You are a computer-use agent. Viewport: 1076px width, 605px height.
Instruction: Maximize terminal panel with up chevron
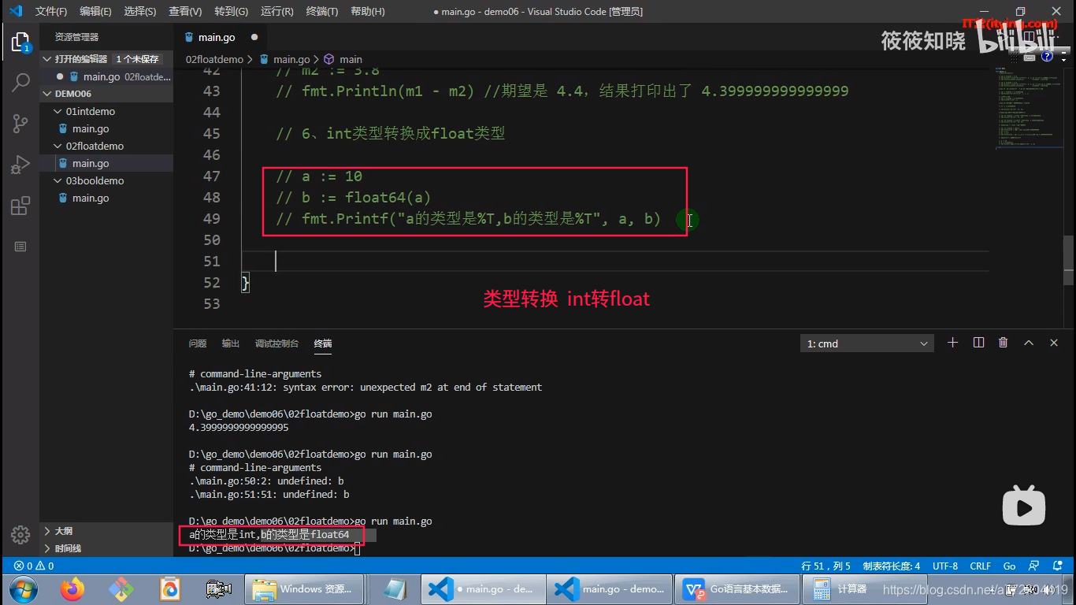coord(1029,343)
